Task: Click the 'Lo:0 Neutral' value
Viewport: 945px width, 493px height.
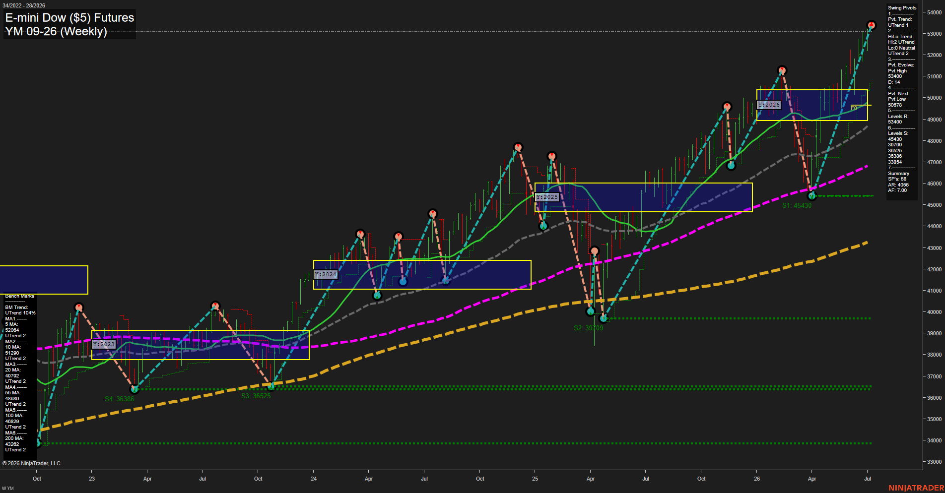Action: pyautogui.click(x=901, y=48)
